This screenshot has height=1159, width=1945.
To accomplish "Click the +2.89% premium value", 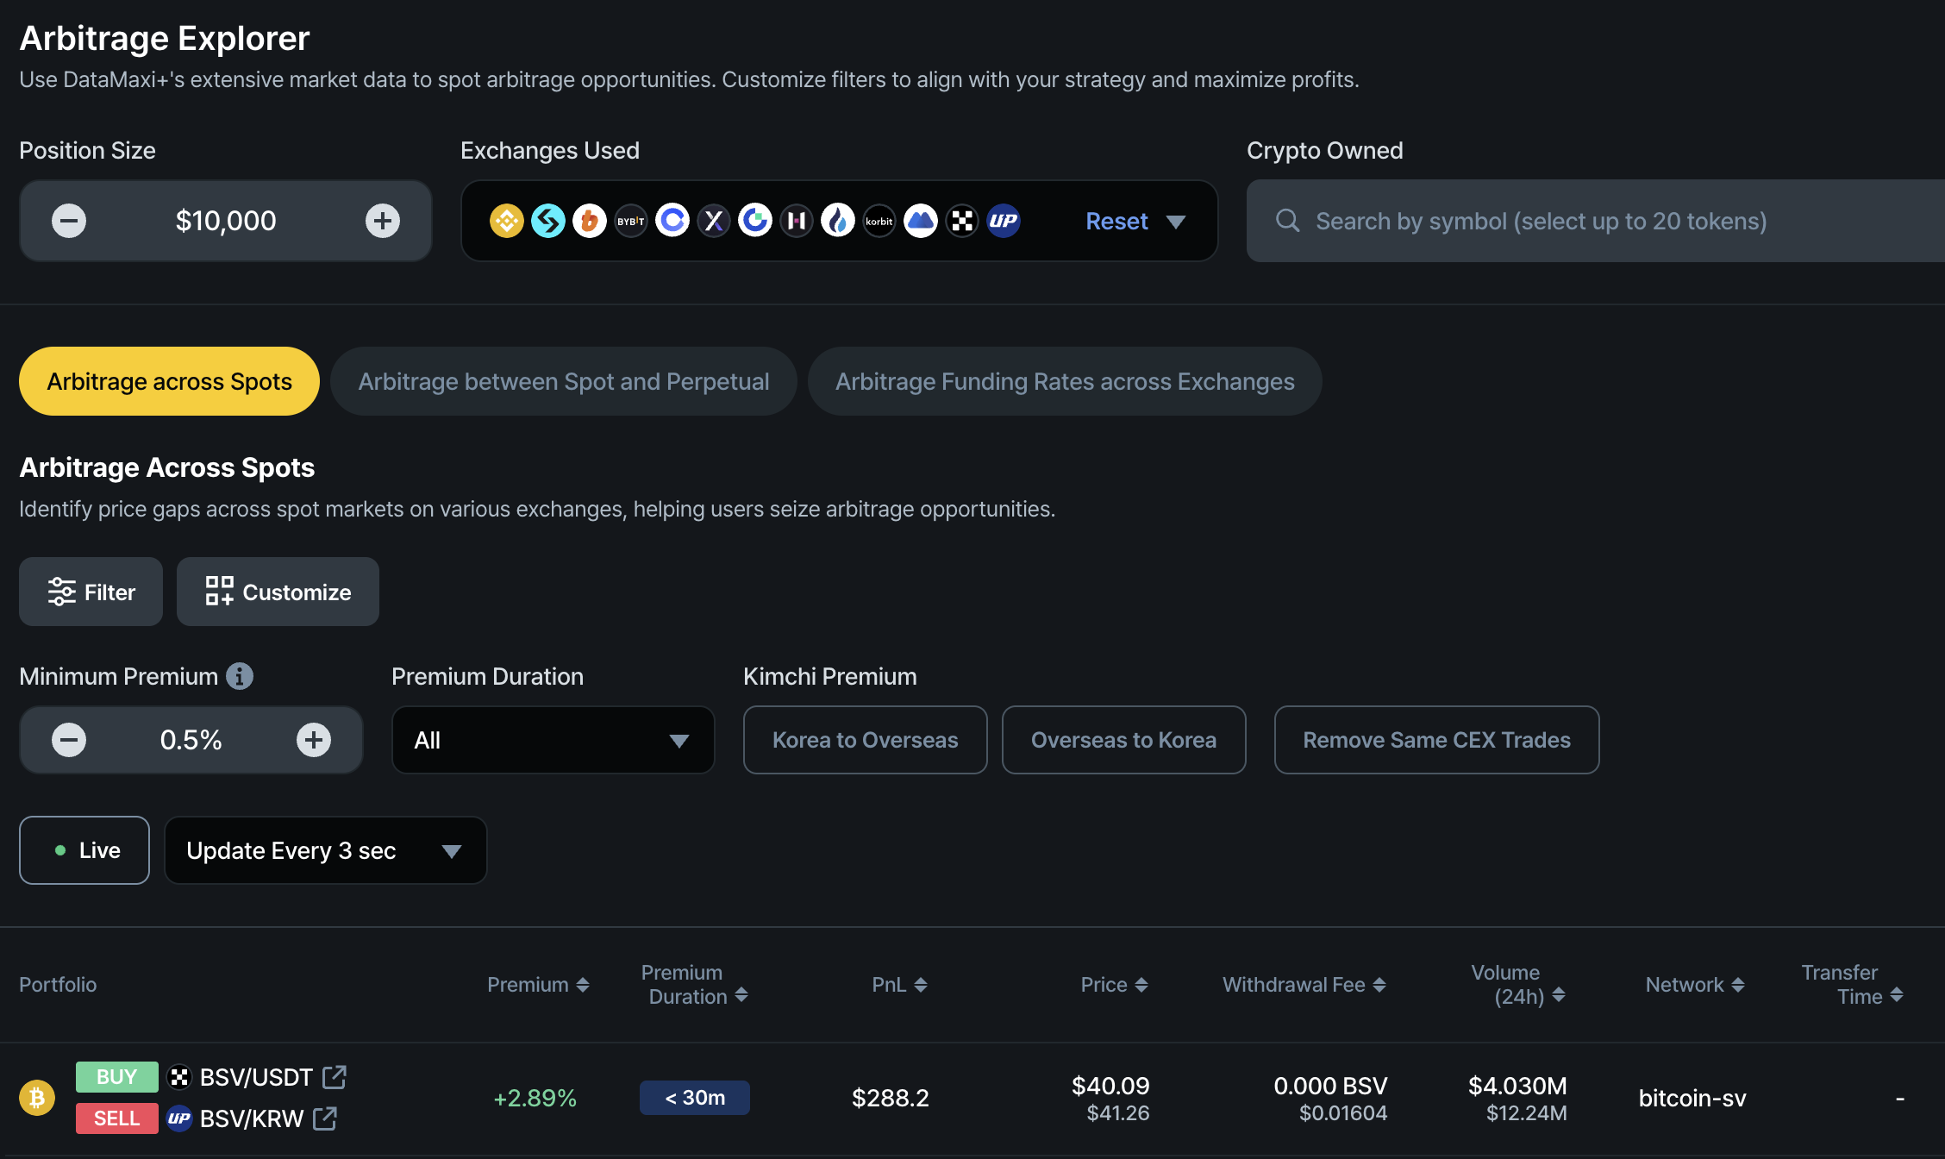I will tap(535, 1098).
